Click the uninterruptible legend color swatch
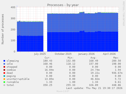 point(4,79)
